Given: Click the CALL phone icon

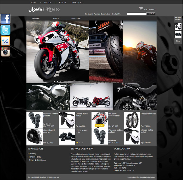Looking at the screenshot, I should (77, 142).
